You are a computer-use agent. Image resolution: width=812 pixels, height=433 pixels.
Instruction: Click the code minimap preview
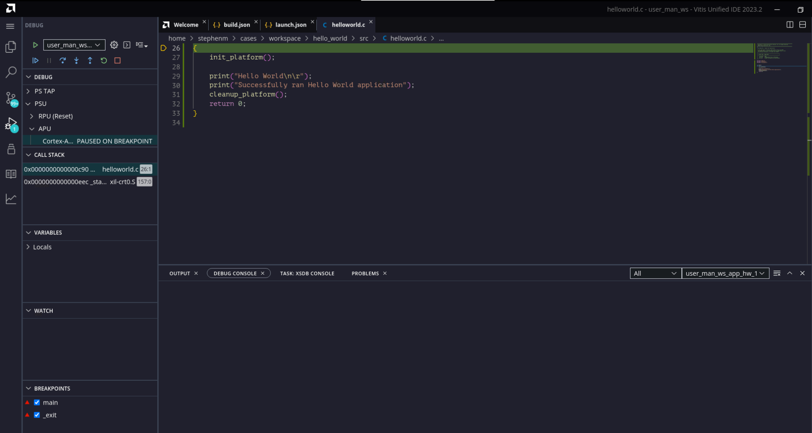(780, 59)
